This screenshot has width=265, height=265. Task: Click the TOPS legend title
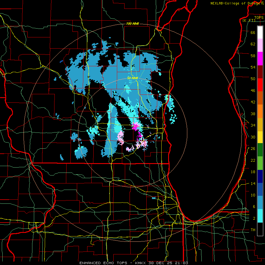(x=259, y=17)
